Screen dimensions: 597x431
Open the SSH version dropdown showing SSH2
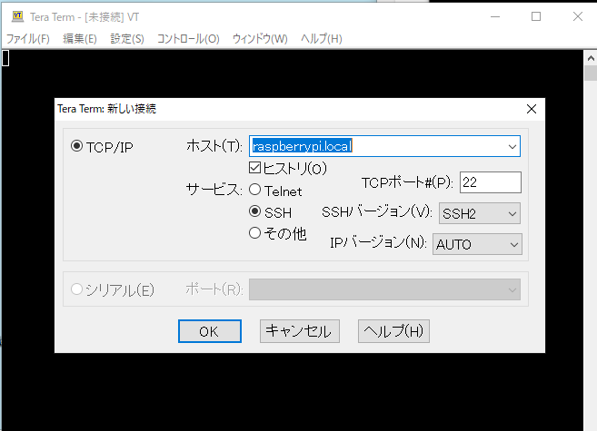480,213
